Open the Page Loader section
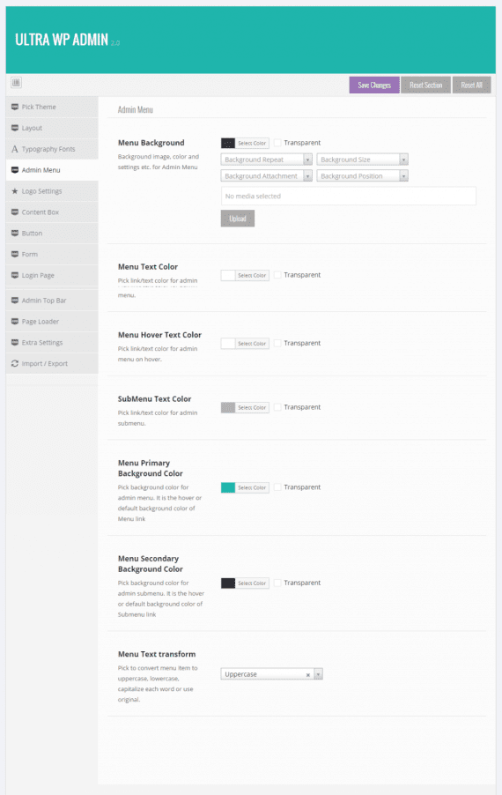Viewport: 502px width, 795px height. coord(52,322)
